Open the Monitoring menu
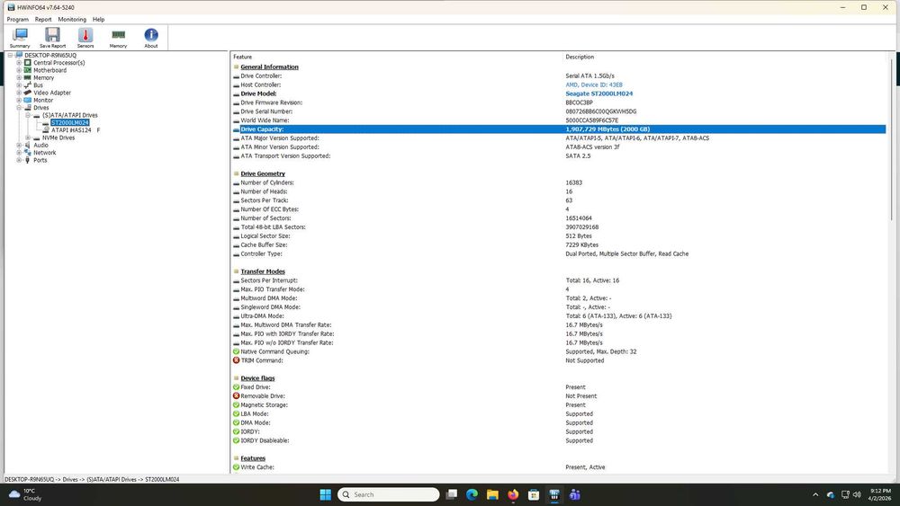The height and width of the screenshot is (506, 900). 72,19
